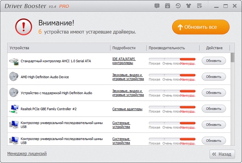This screenshot has width=242, height=163.
Task: Update the Realtek PCIe GBE Family Controller driver
Action: click(214, 109)
